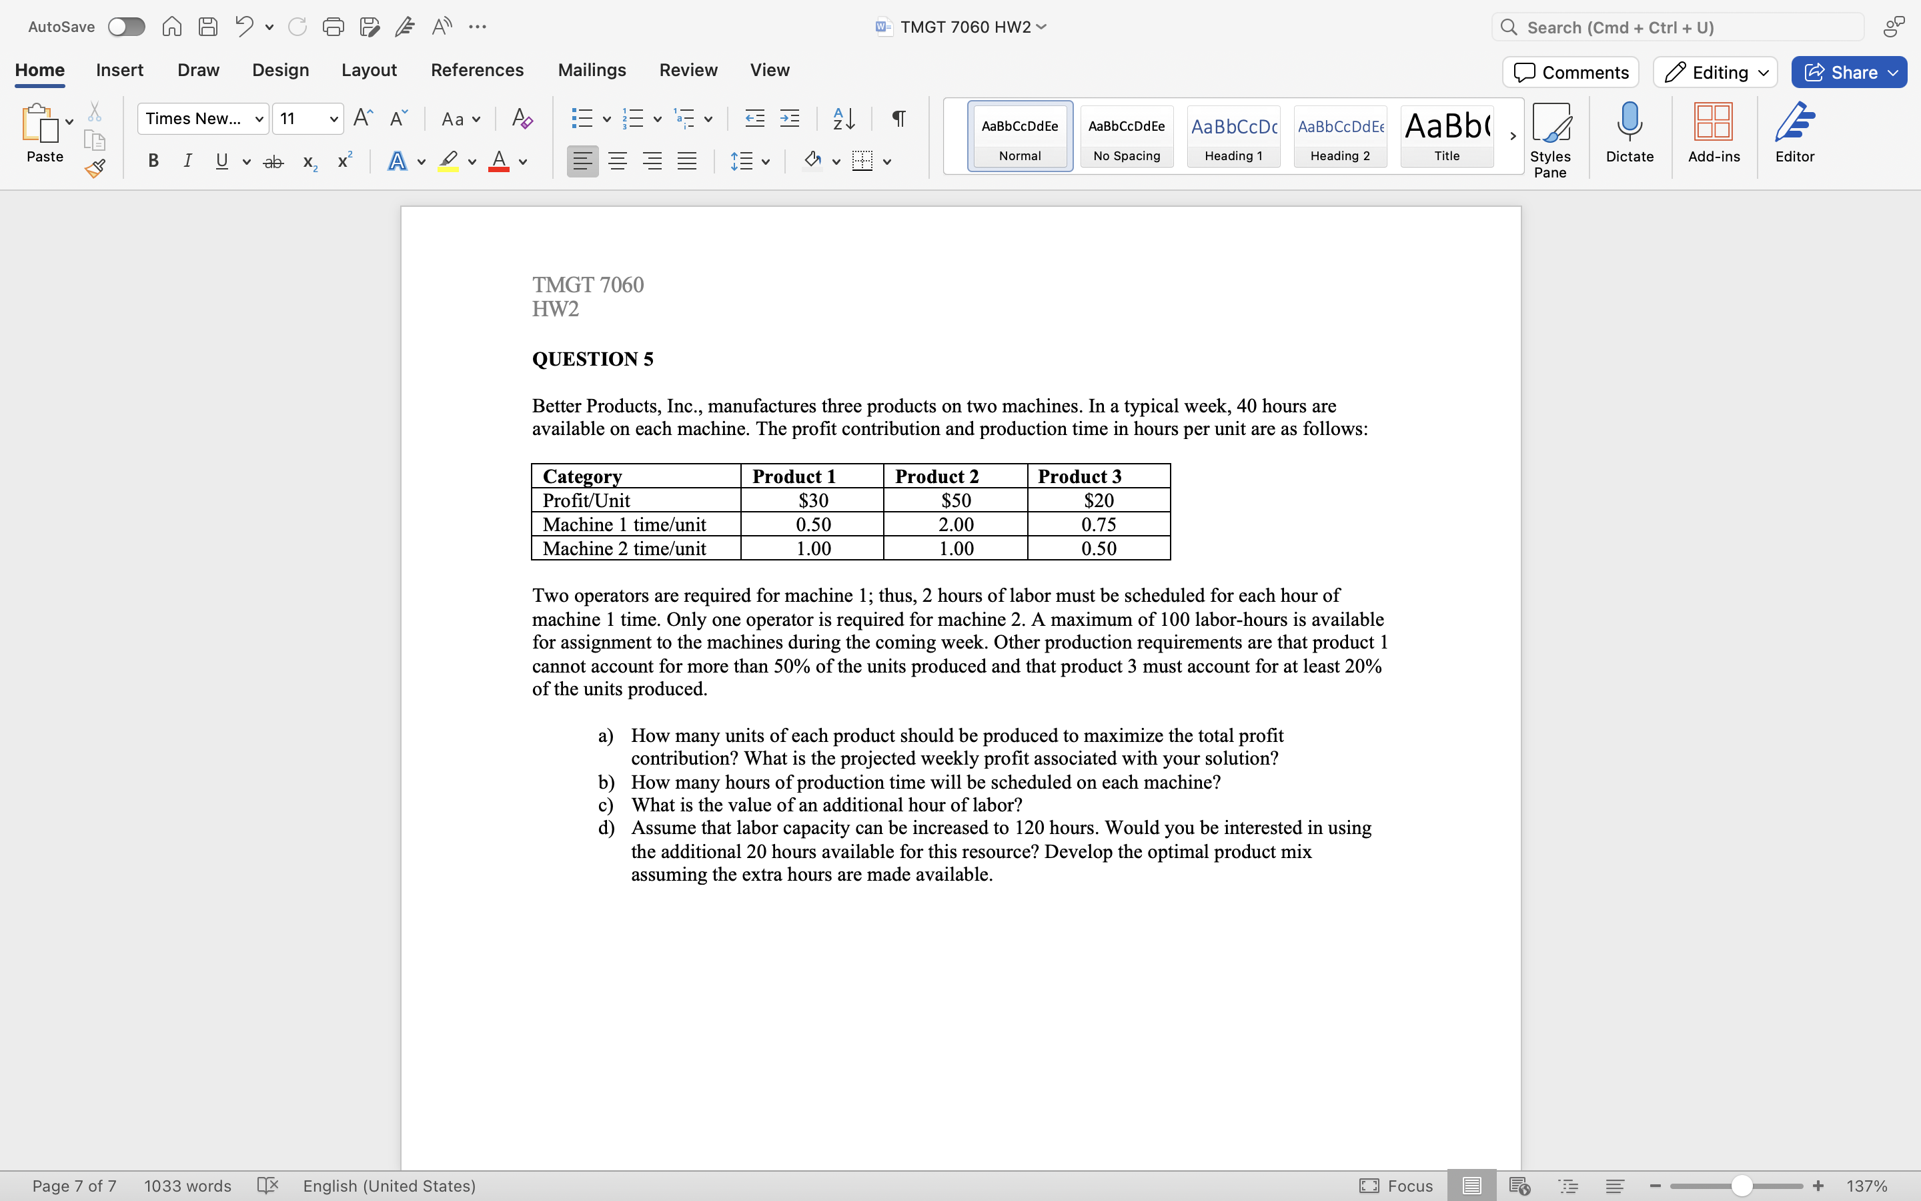The width and height of the screenshot is (1921, 1201).
Task: Open the Editor pen icon
Action: tap(1794, 133)
